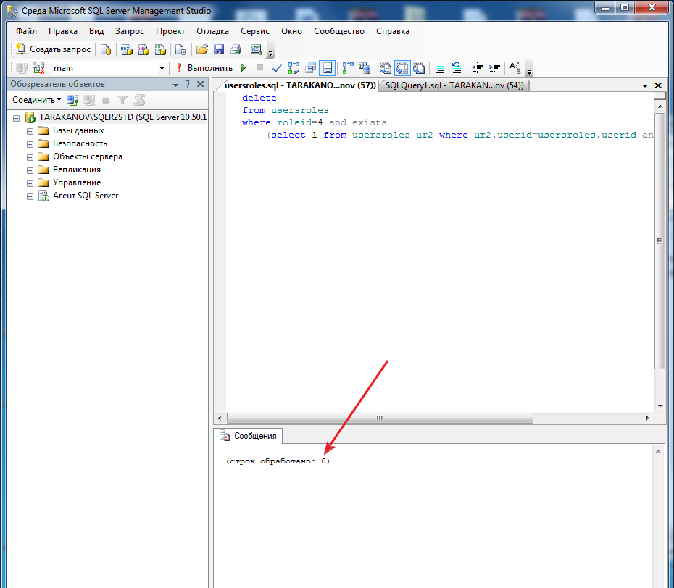This screenshot has width=674, height=588.
Task: Click Object Explorer disconnect icon
Action: [89, 100]
